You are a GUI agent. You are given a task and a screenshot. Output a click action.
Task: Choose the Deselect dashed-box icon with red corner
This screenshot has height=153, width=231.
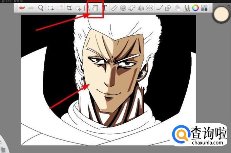[x=60, y=8]
